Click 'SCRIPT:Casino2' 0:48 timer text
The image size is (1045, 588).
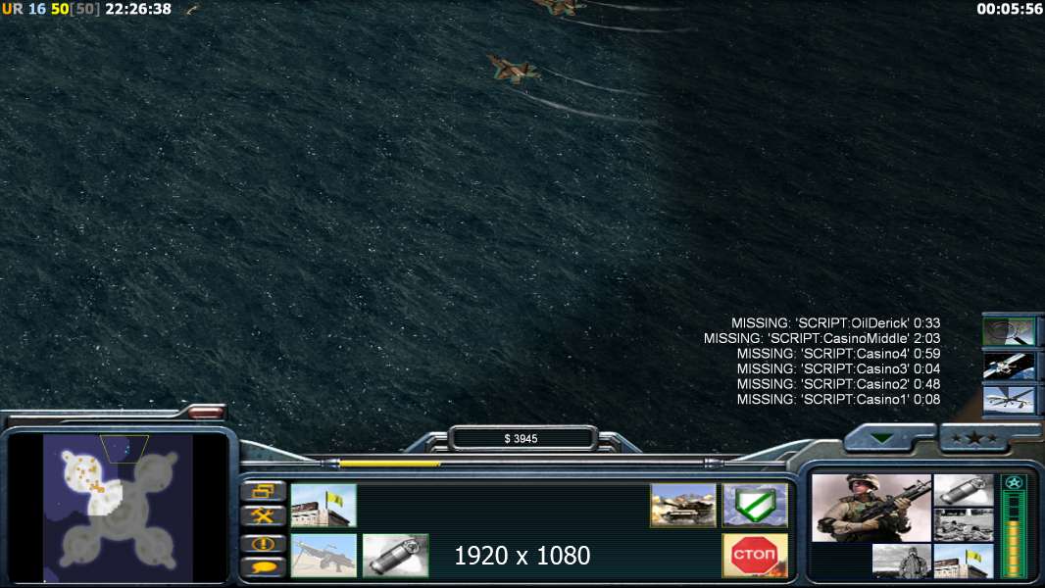point(838,384)
